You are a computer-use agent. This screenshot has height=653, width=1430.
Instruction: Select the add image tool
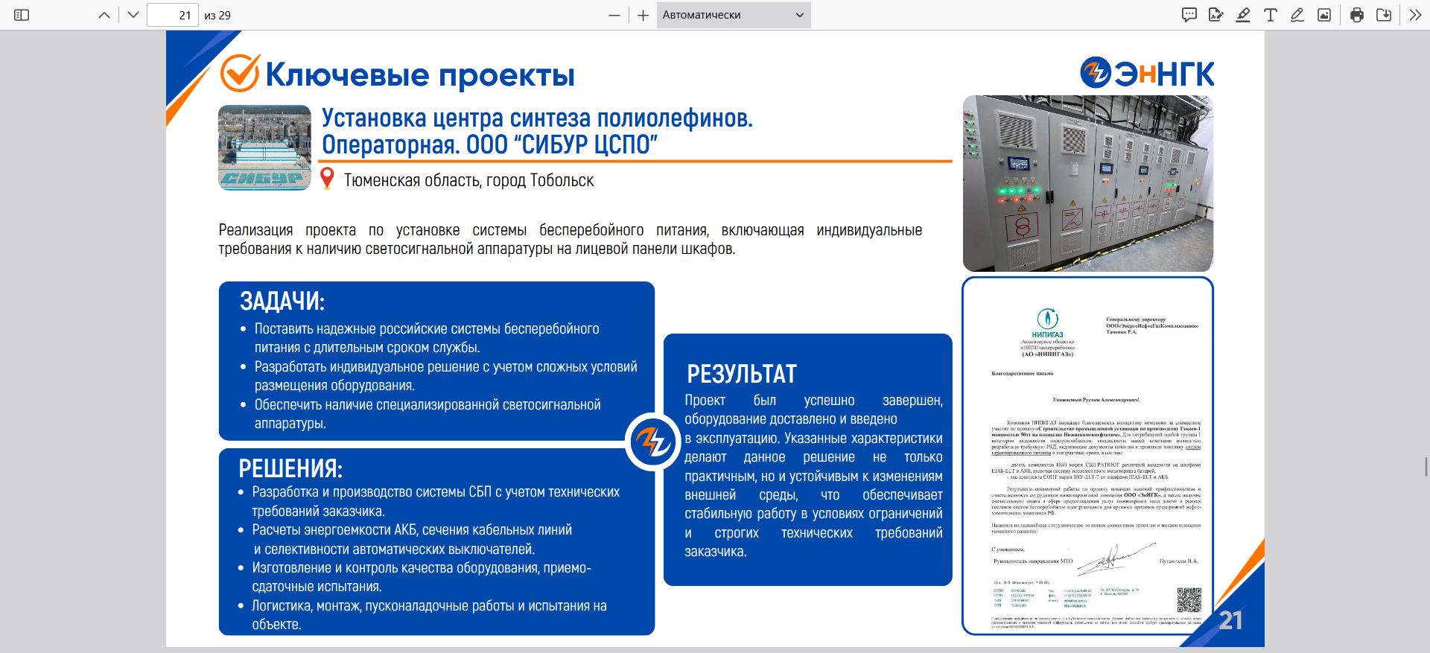click(1324, 15)
